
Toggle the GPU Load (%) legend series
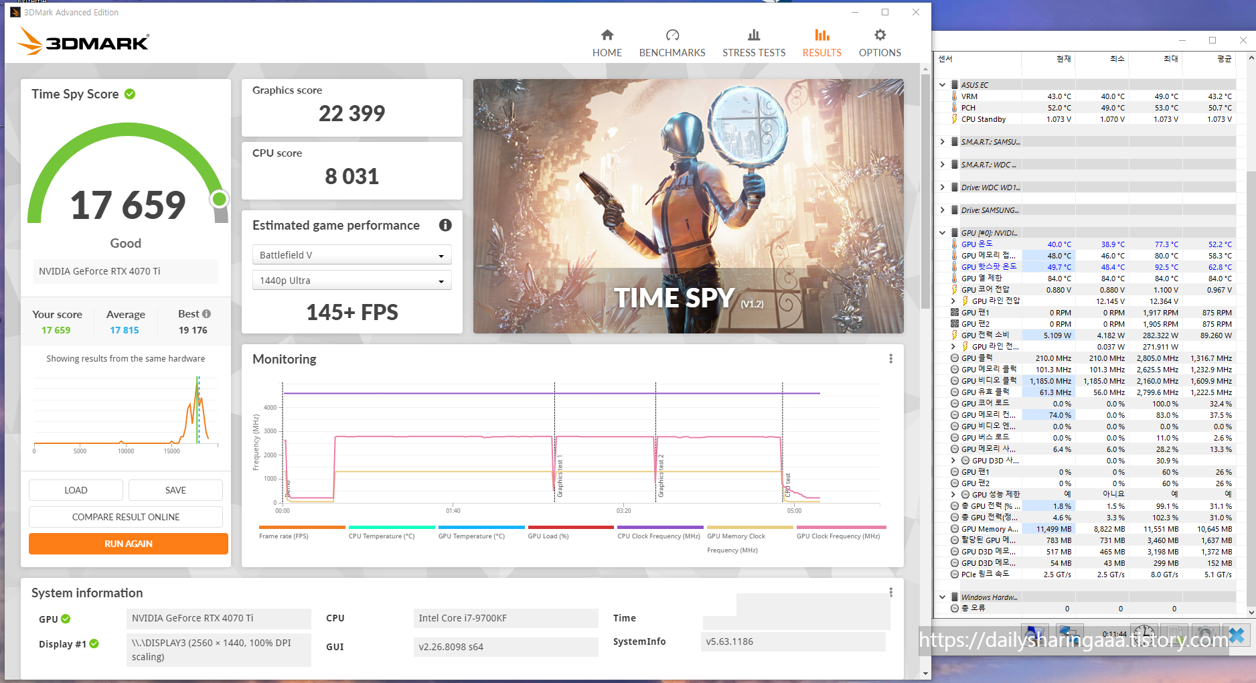(571, 532)
